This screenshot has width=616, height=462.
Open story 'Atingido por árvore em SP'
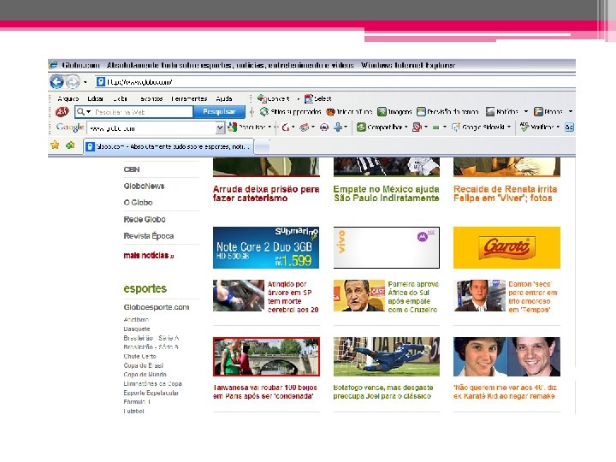(293, 297)
